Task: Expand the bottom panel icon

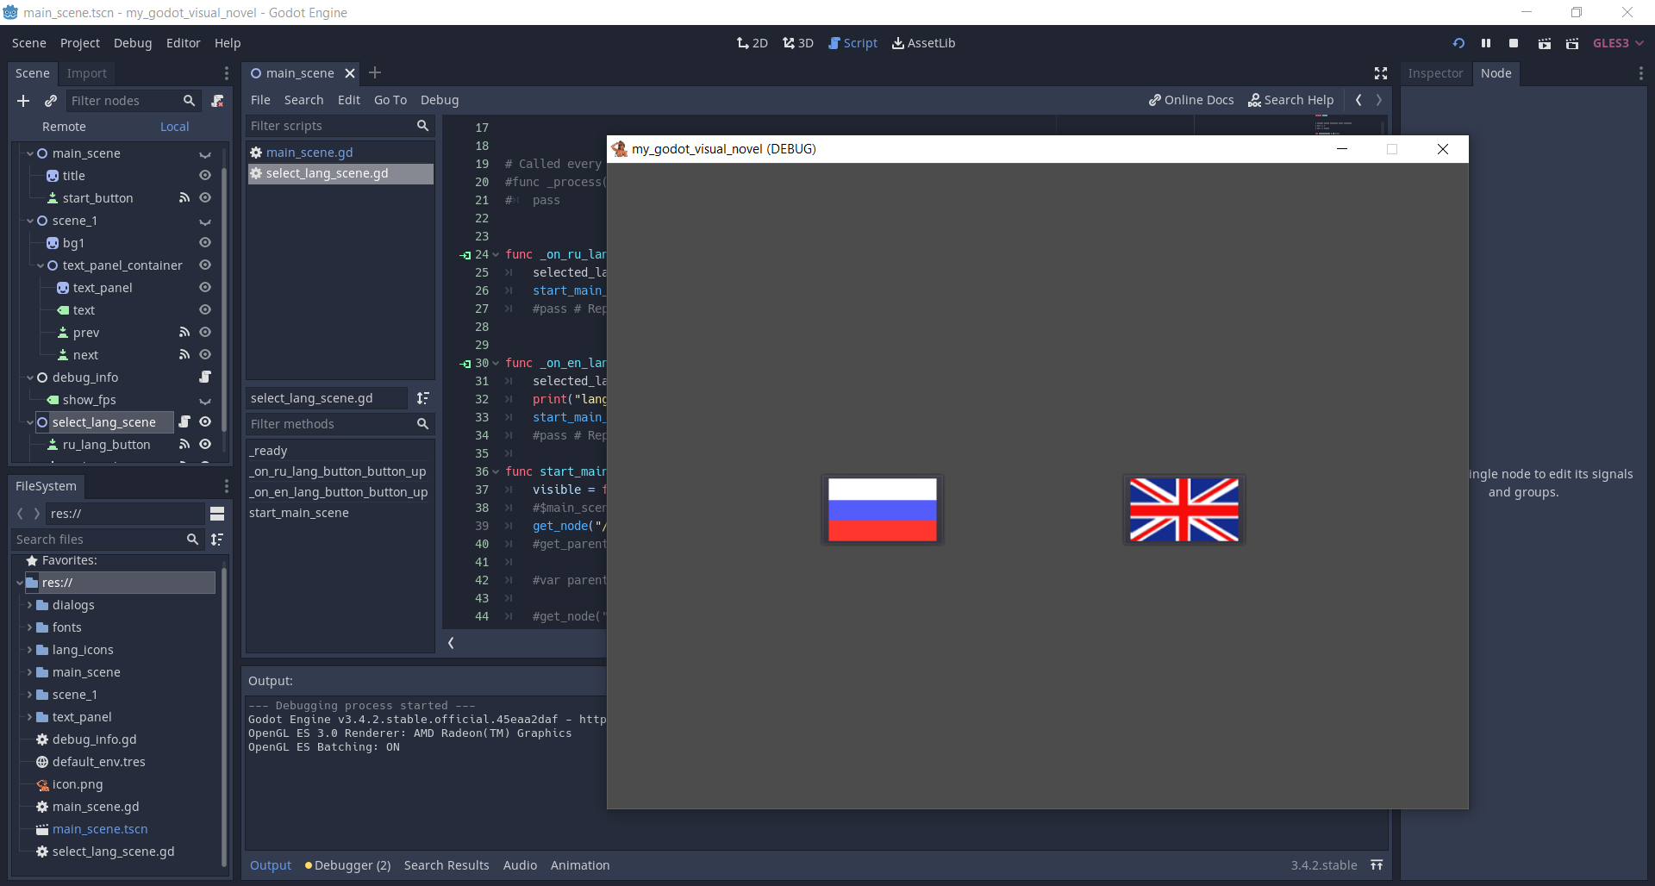Action: (1377, 865)
